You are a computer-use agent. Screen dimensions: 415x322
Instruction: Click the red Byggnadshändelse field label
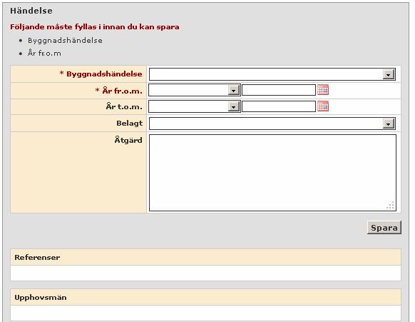tap(104, 74)
